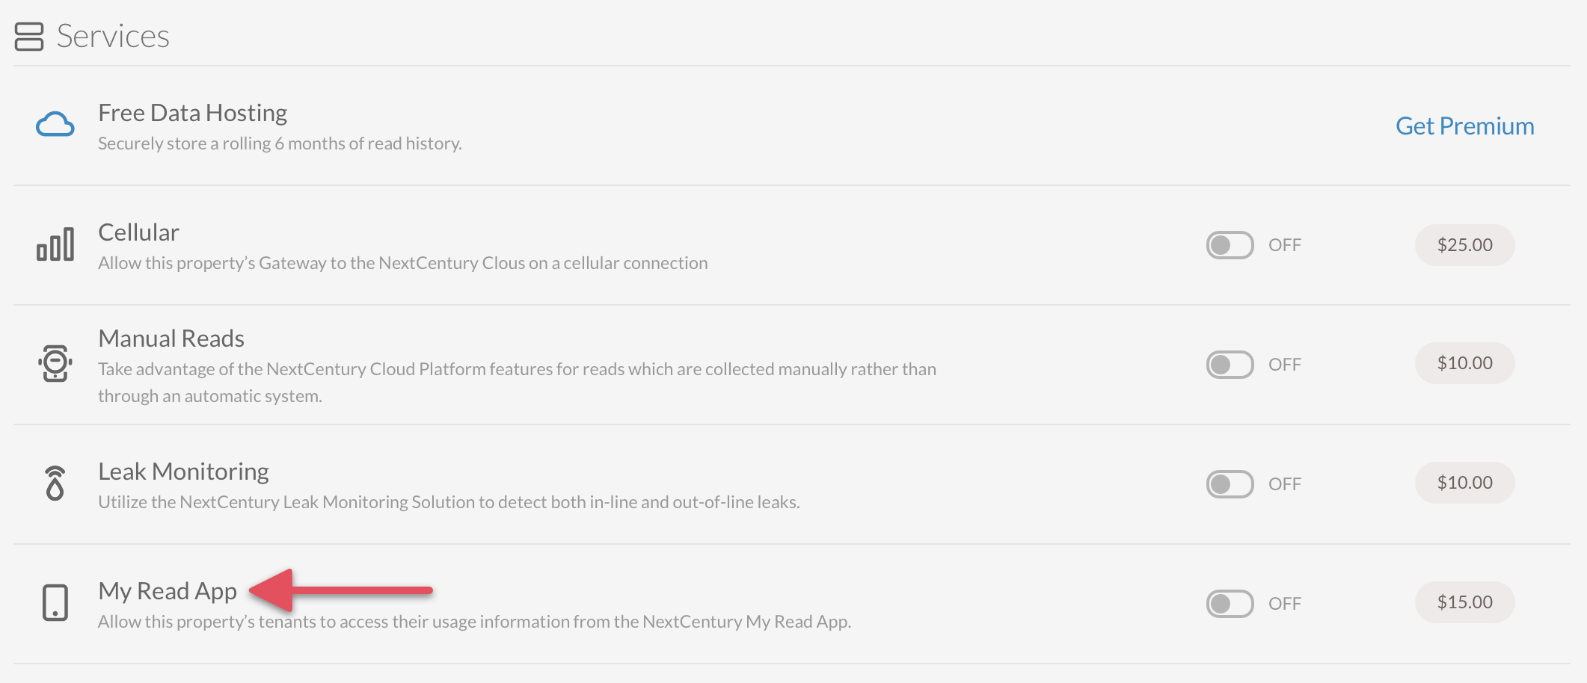The height and width of the screenshot is (683, 1587).
Task: Enable the Cellular service toggle
Action: 1230,245
